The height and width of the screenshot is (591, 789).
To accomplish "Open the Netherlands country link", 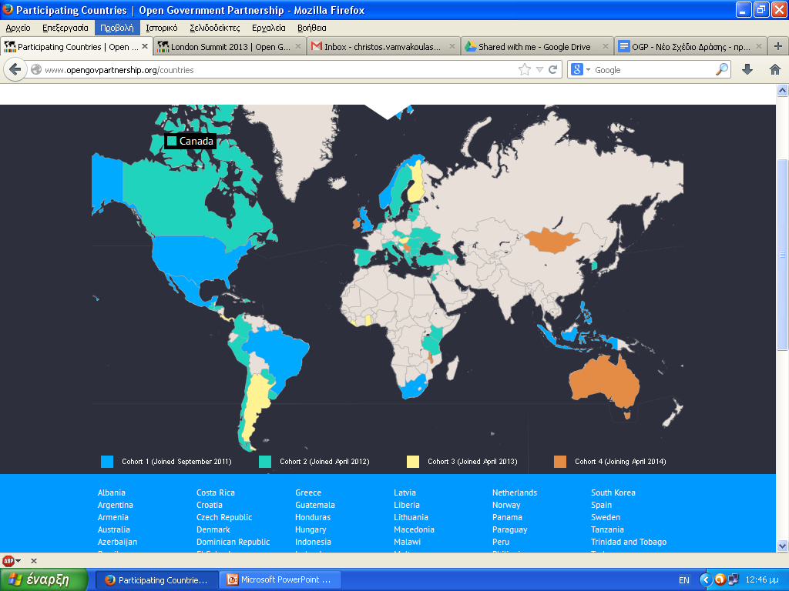I will (514, 492).
